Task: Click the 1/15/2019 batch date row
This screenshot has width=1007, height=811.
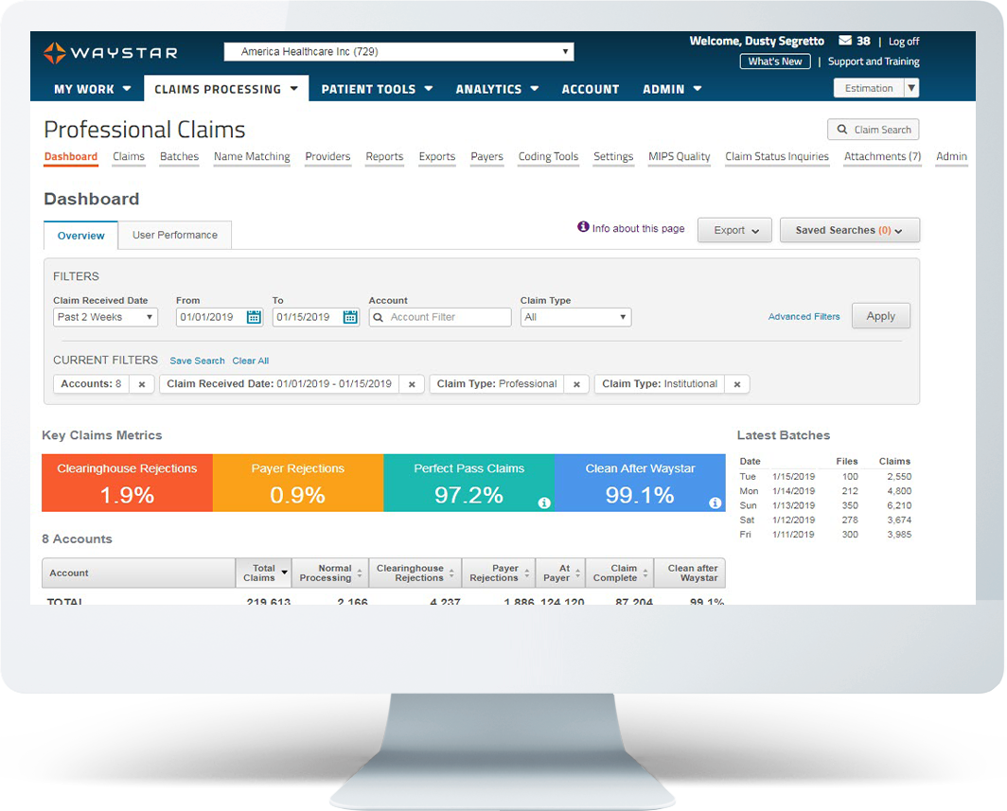Action: click(825, 476)
